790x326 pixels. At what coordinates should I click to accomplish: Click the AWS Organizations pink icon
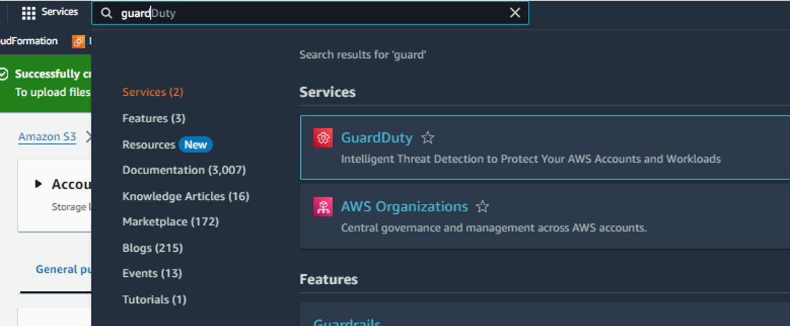click(322, 207)
